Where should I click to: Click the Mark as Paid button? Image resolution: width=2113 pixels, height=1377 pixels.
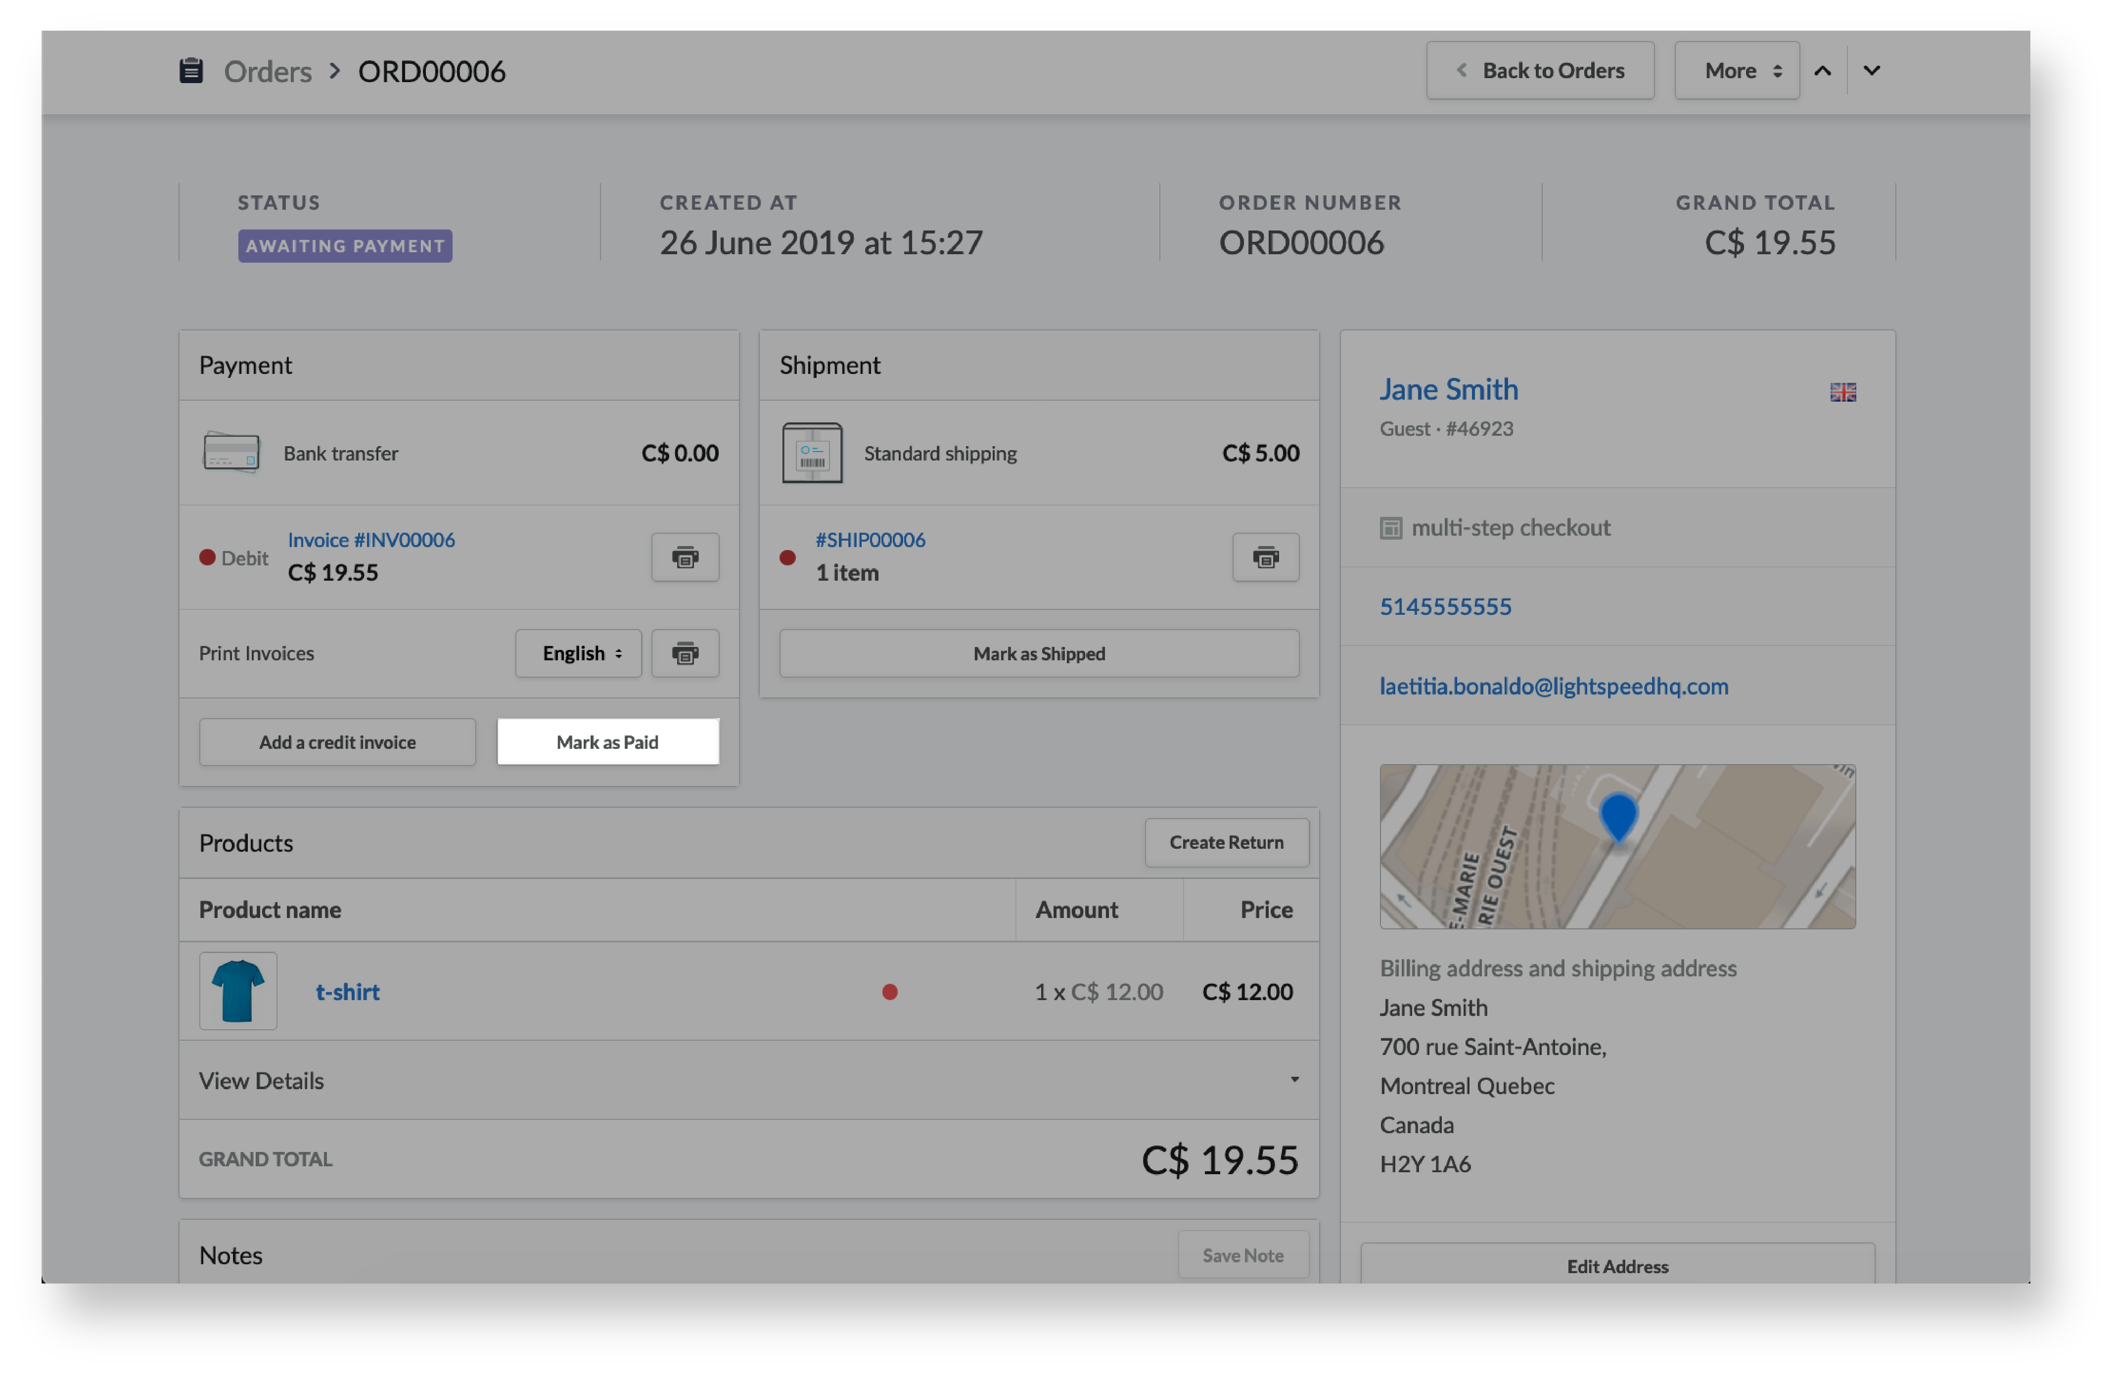tap(607, 742)
